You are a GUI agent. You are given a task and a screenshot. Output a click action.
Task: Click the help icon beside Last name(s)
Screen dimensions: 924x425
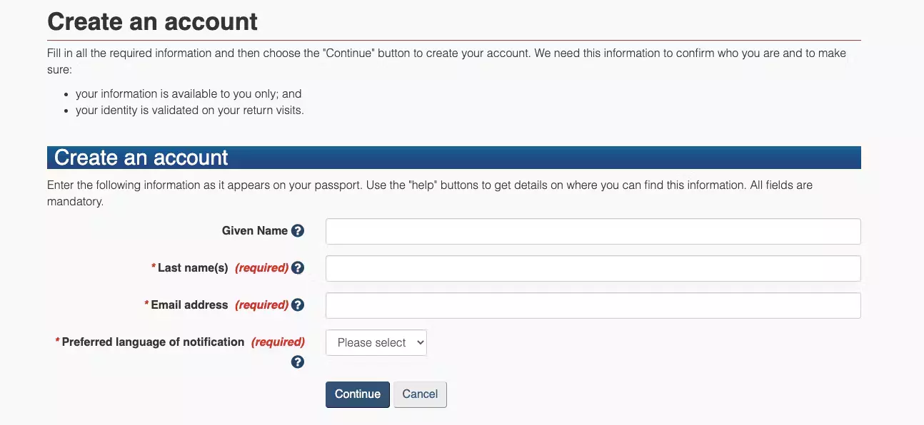298,268
